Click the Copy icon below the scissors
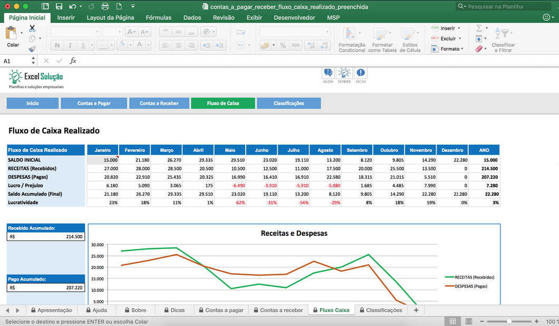Screen dimensions: 559x326 pos(32,39)
